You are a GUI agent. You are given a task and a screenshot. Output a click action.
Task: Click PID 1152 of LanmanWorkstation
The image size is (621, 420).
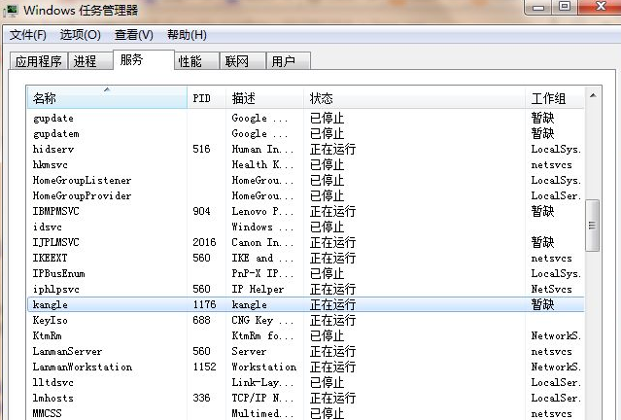click(204, 367)
